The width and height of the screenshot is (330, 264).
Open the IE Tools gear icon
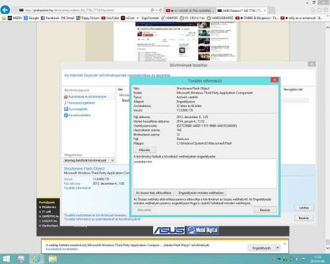click(x=325, y=10)
